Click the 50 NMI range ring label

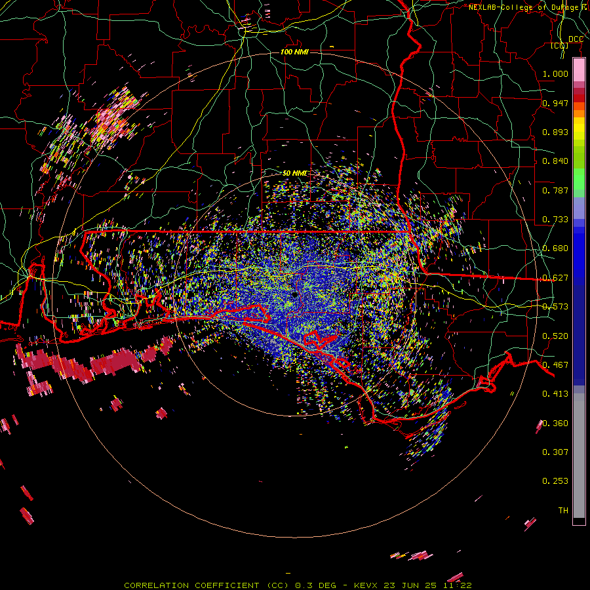coord(294,173)
